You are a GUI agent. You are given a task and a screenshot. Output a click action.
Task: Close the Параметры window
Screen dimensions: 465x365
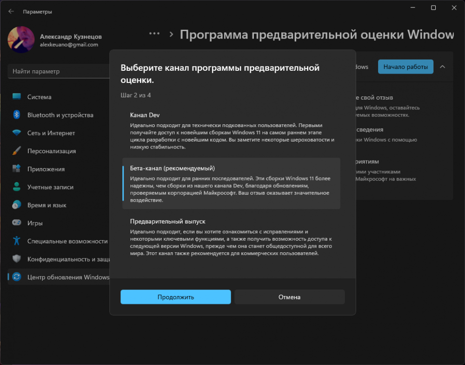click(x=454, y=8)
